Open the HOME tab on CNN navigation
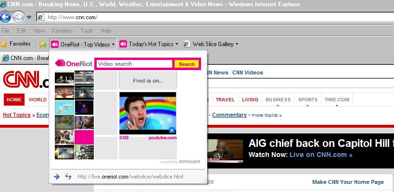Image resolution: width=394 pixels, height=192 pixels. tap(14, 99)
